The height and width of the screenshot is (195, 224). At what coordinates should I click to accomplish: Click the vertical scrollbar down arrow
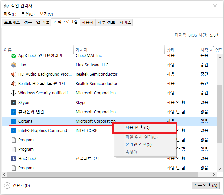pos(220,169)
